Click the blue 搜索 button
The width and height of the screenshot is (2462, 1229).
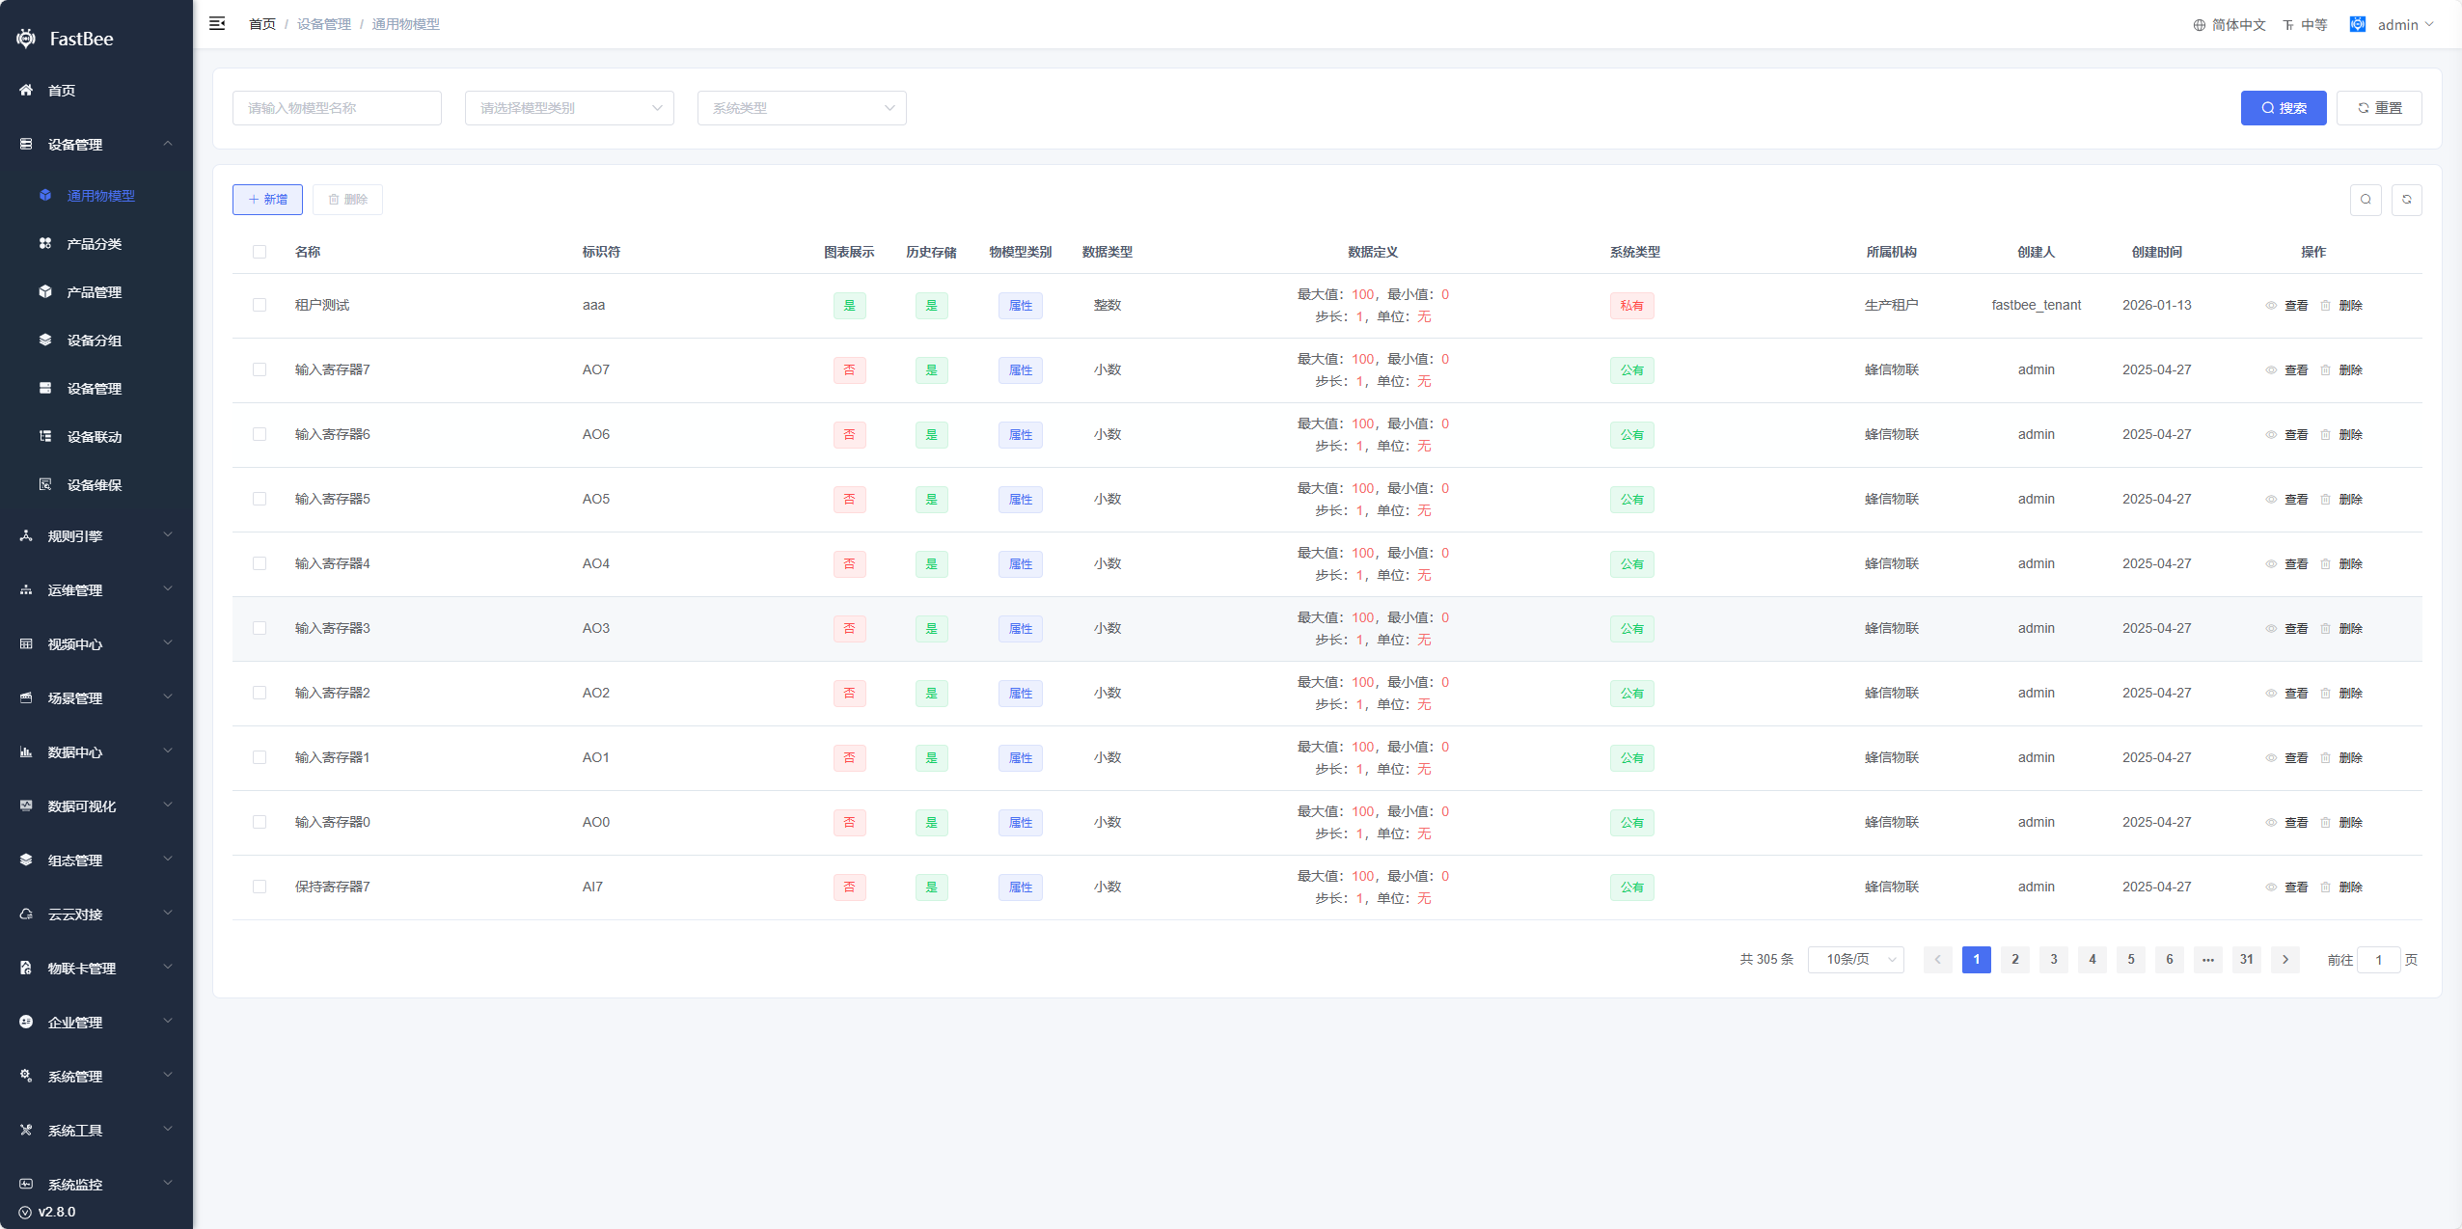(2283, 108)
